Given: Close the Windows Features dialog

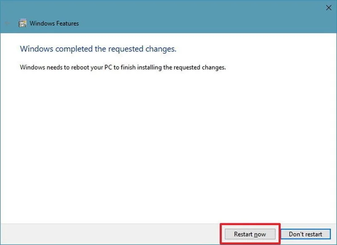Looking at the screenshot, I should 329,8.
